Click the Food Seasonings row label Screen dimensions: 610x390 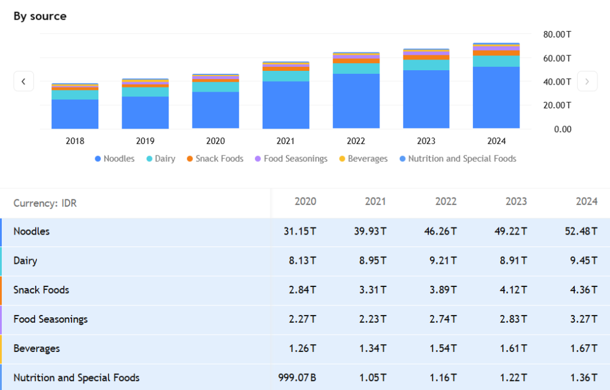[x=51, y=319]
